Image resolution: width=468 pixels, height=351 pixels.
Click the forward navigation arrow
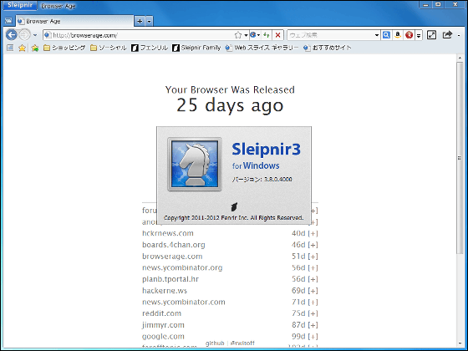click(x=24, y=35)
